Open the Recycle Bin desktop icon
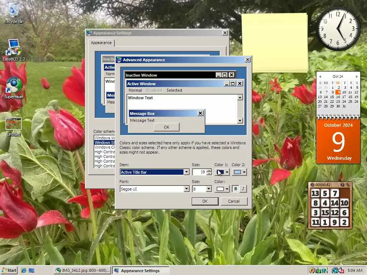 click(14, 13)
